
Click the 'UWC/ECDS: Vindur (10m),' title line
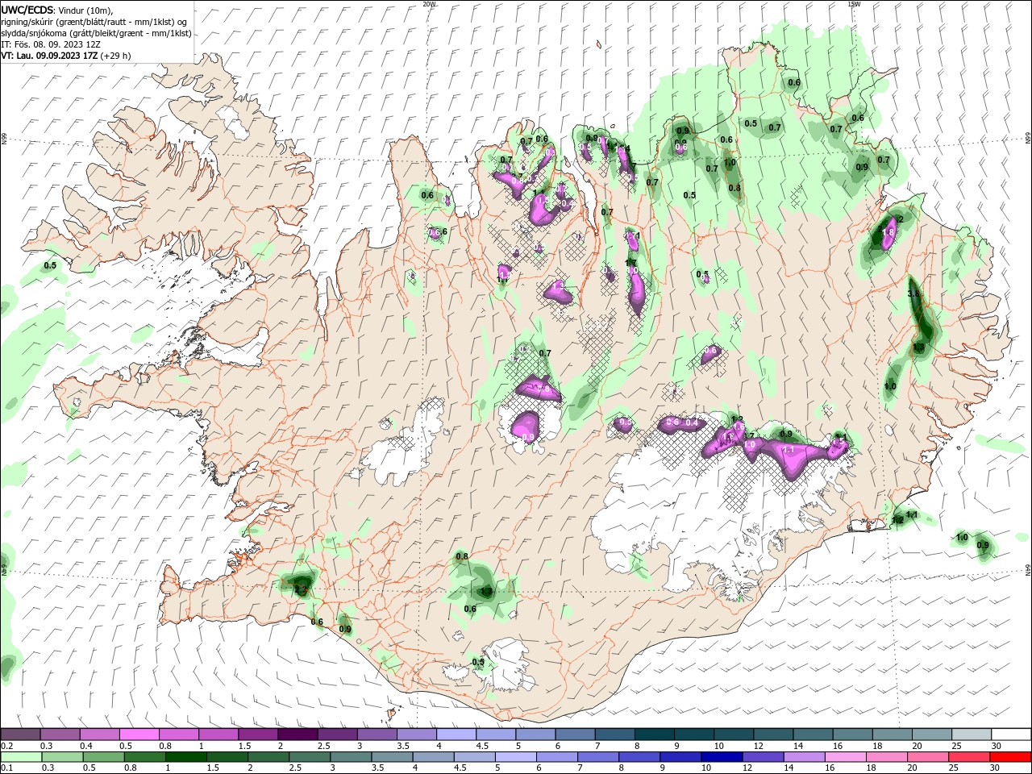(56, 10)
